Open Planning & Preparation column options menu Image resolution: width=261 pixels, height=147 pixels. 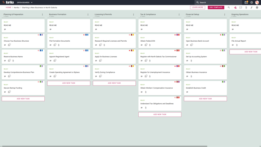[x=43, y=15]
